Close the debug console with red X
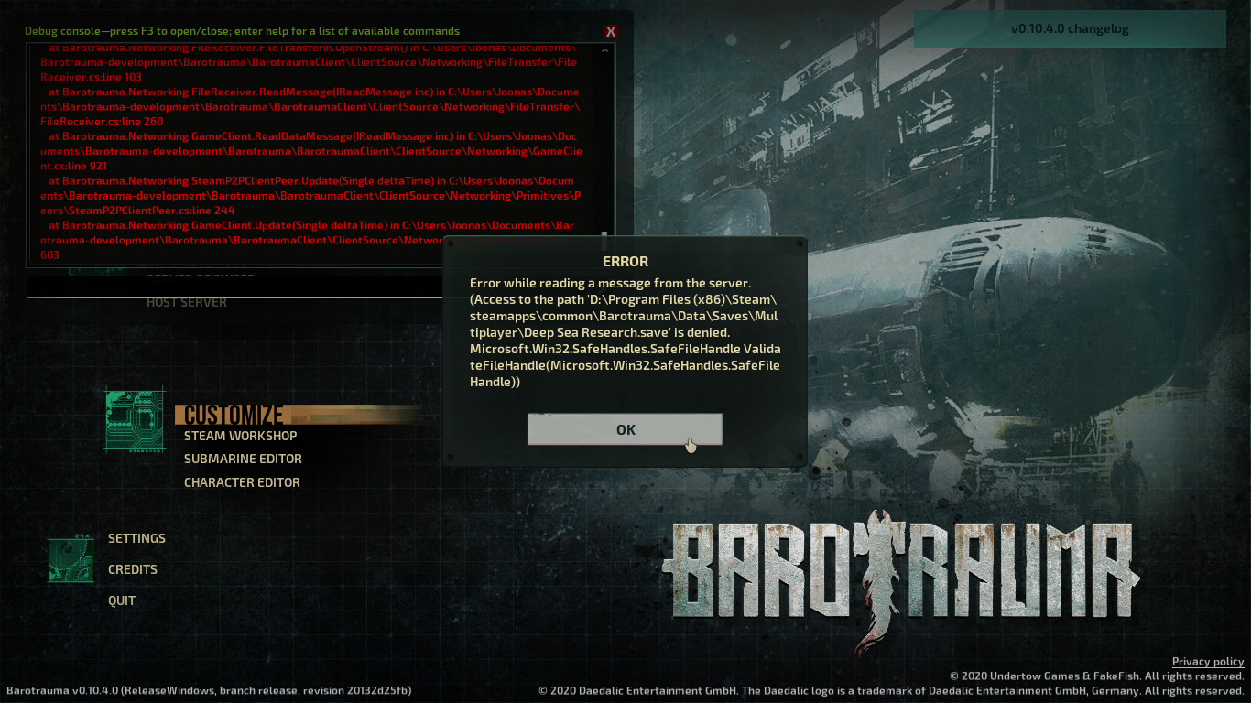This screenshot has width=1251, height=703. 611,32
